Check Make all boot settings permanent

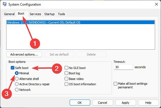click(x=115, y=84)
